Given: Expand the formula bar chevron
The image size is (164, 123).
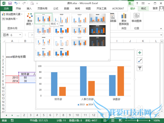Looking at the screenshot, I should [x=161, y=35].
